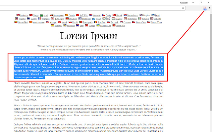Click the Italian flag beside Italiano
The height and width of the screenshot is (132, 212).
[140, 18]
